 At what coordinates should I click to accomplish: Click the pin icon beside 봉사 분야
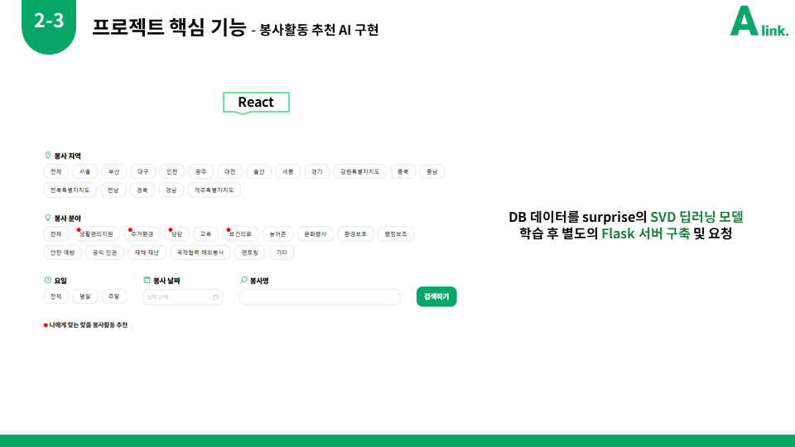coord(48,218)
